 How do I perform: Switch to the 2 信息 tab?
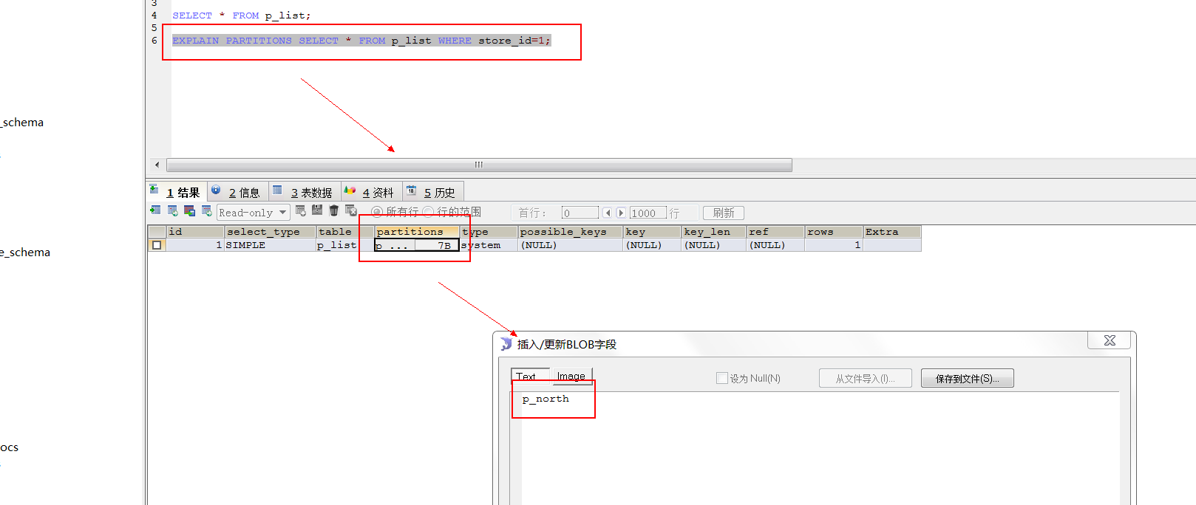[x=237, y=193]
